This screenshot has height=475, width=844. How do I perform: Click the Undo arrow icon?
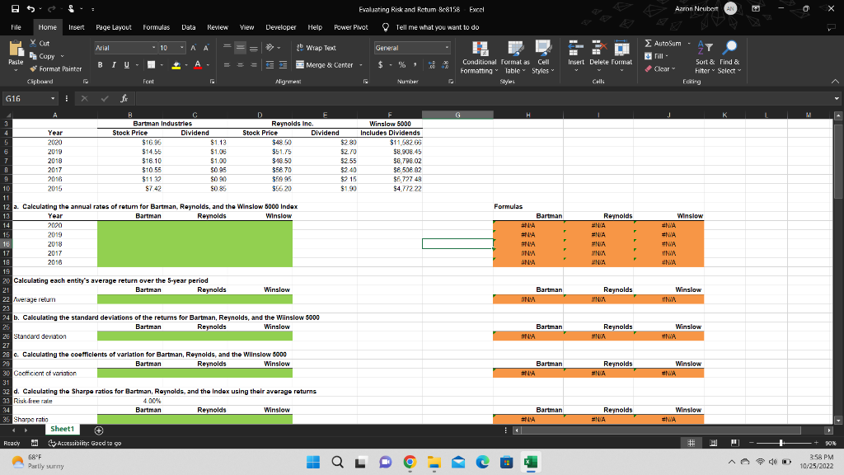point(30,8)
